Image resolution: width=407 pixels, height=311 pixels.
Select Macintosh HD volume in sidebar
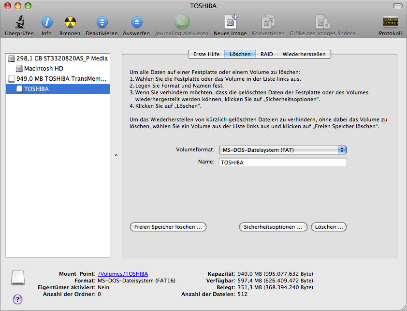pos(44,69)
